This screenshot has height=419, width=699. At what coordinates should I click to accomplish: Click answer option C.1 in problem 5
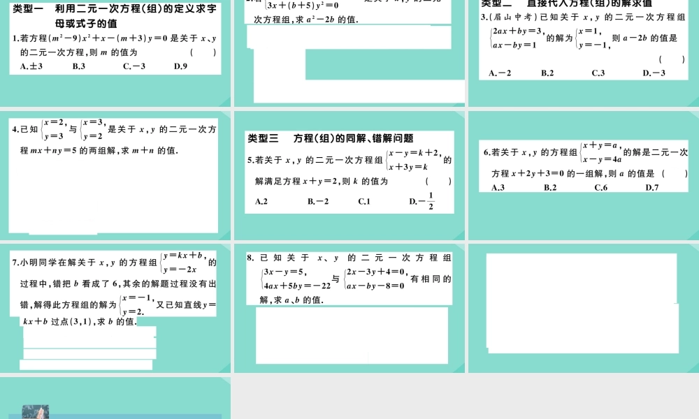[x=364, y=201]
